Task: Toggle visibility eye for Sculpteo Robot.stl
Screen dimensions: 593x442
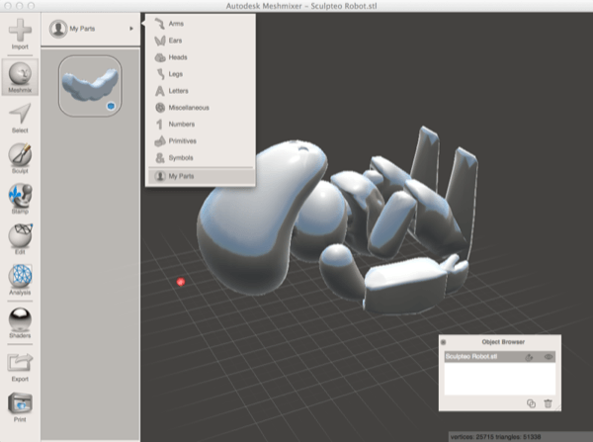Action: coord(548,357)
